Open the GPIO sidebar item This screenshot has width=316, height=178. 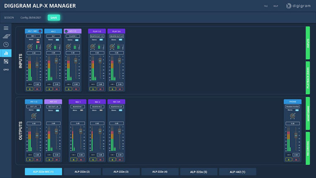pyautogui.click(x=6, y=69)
